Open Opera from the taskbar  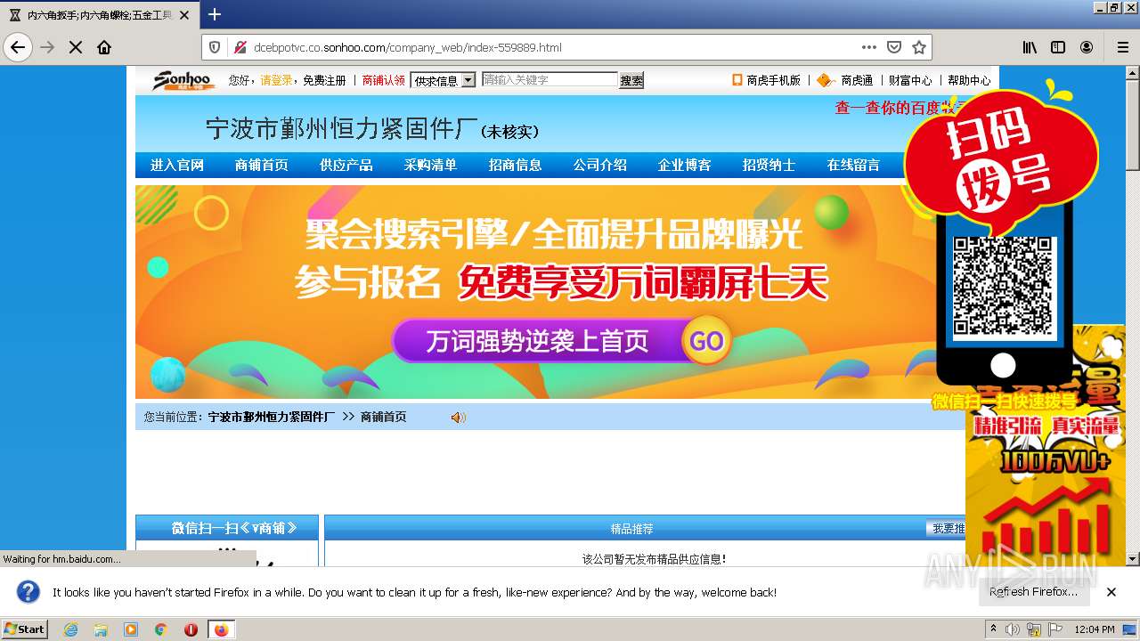pyautogui.click(x=191, y=629)
